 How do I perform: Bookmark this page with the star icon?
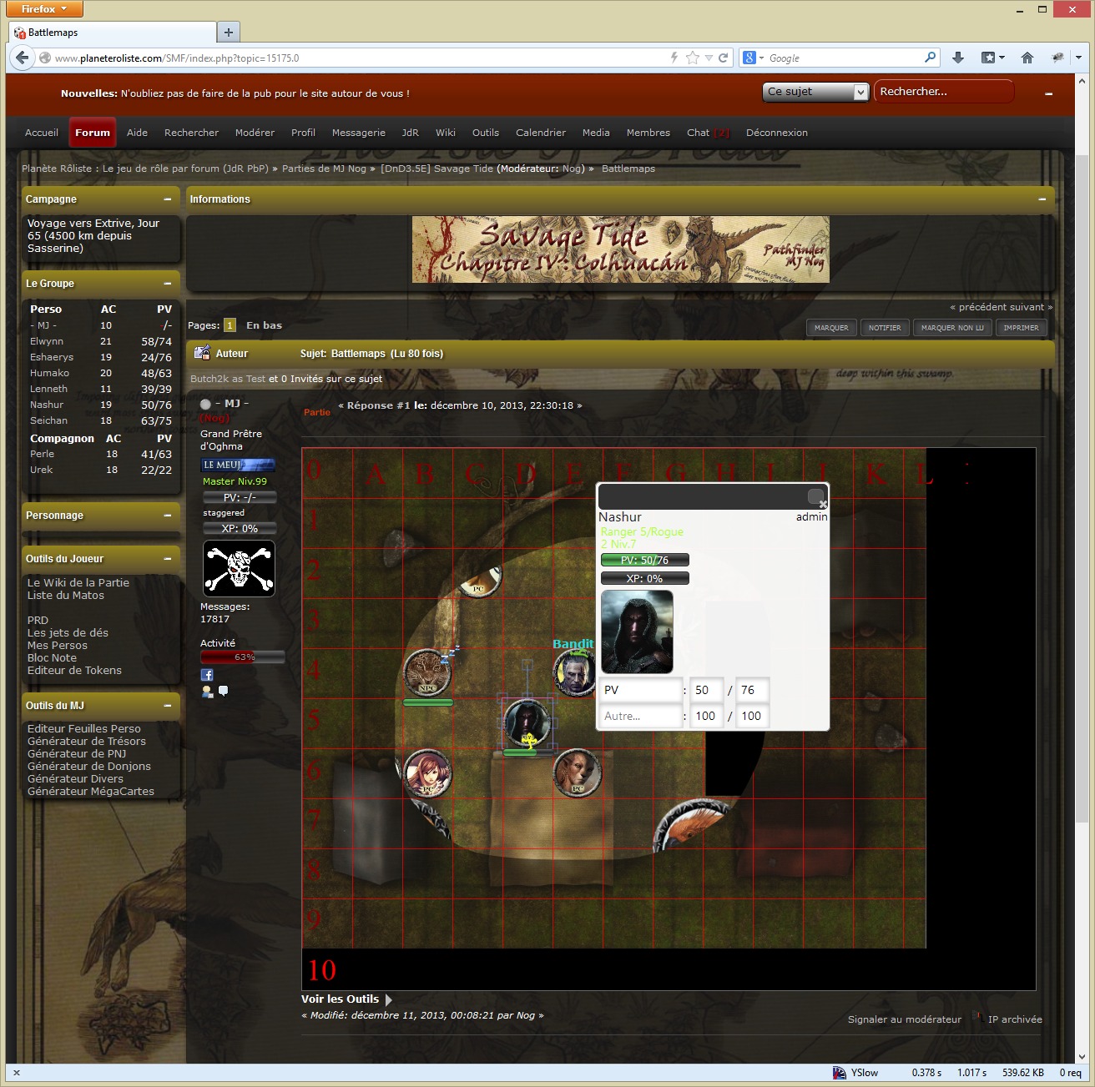(x=692, y=58)
